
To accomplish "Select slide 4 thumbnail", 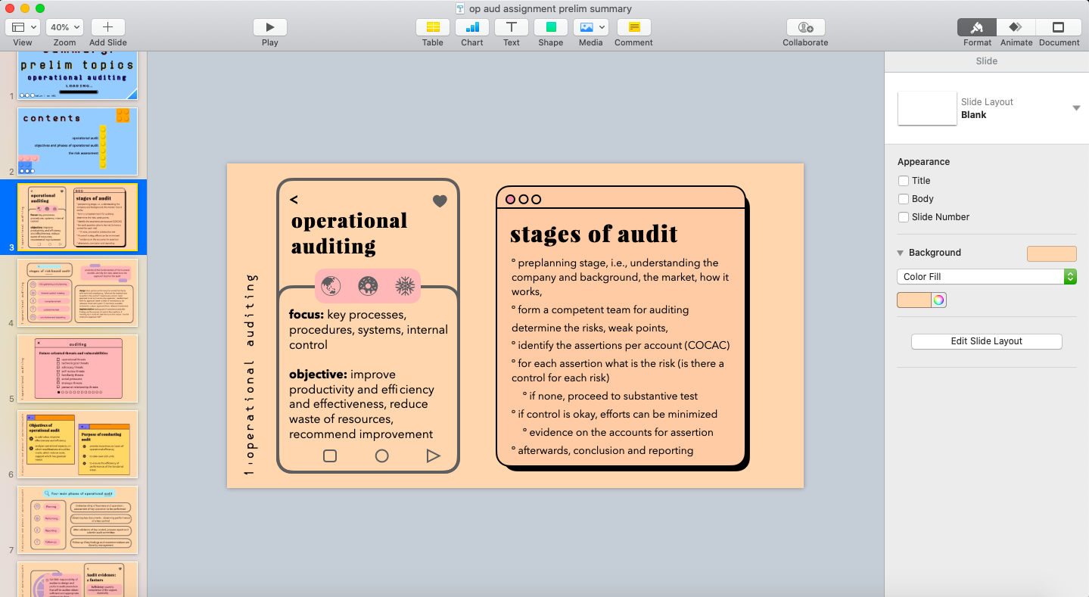I will (78, 293).
